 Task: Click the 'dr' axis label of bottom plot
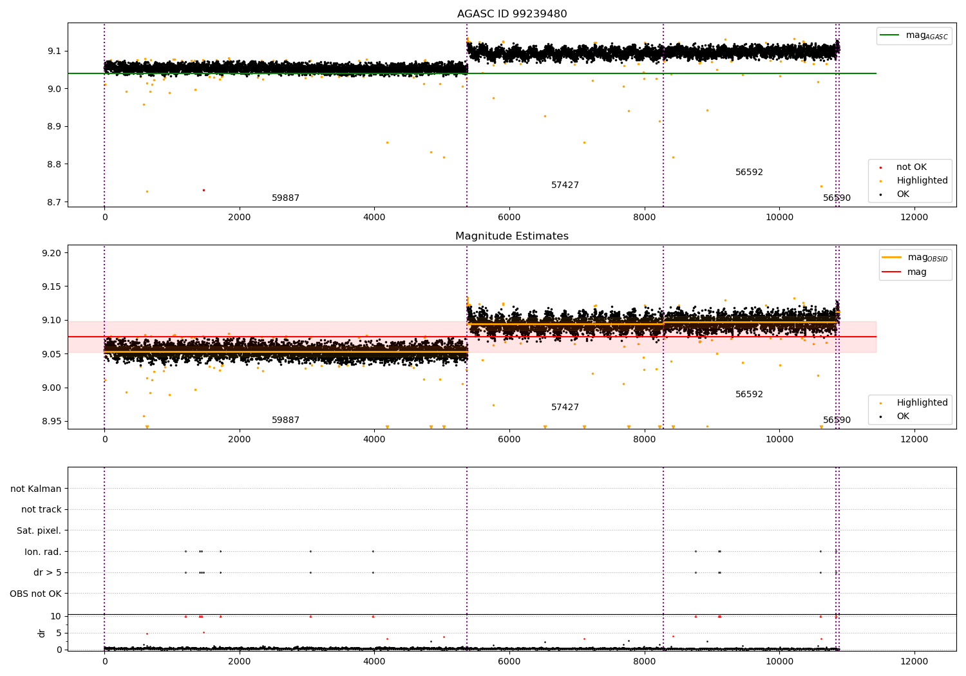click(42, 633)
